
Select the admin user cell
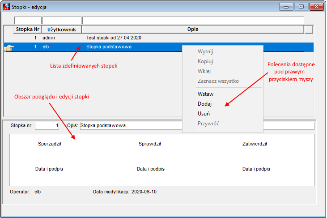(49, 38)
